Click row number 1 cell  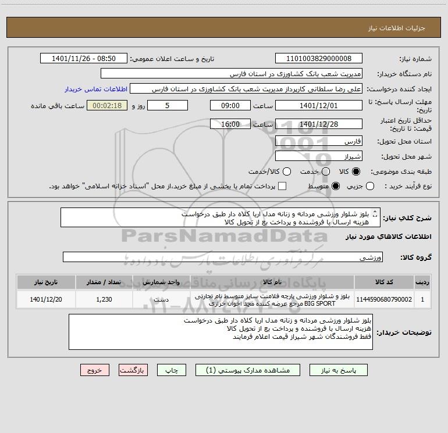pos(422,299)
